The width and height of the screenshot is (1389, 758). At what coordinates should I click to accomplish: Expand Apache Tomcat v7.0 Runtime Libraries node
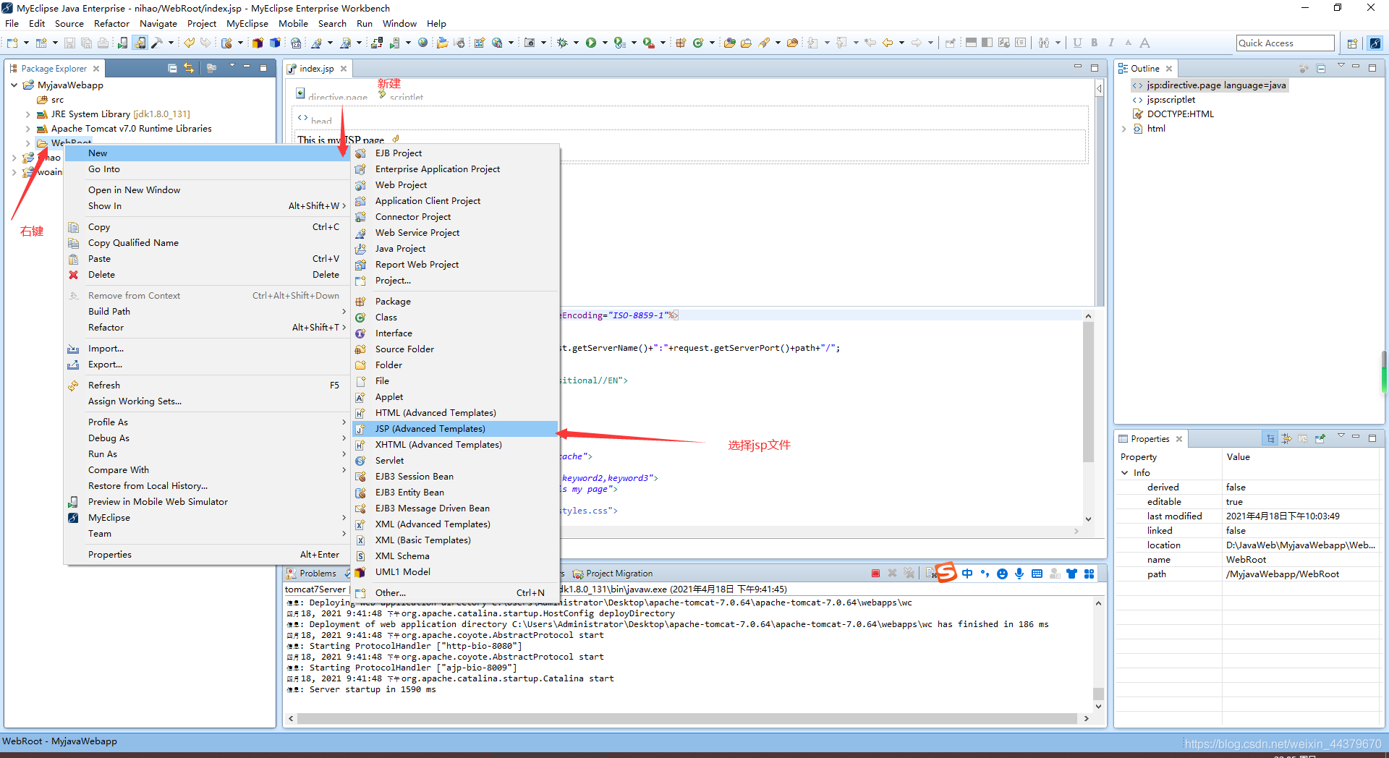click(27, 129)
